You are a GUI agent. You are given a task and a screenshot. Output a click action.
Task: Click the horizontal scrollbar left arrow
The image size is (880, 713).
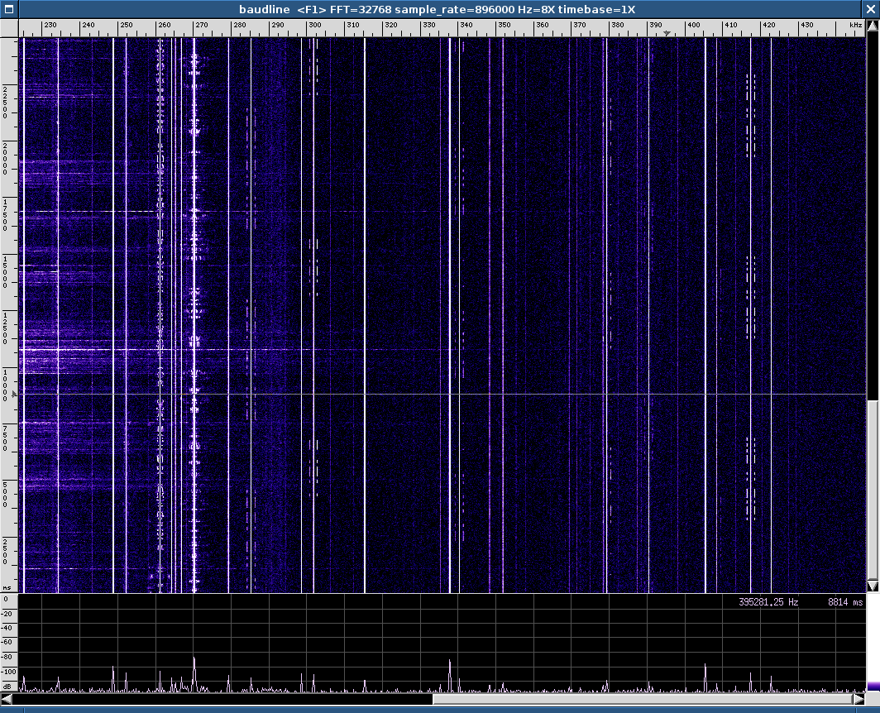[x=6, y=699]
